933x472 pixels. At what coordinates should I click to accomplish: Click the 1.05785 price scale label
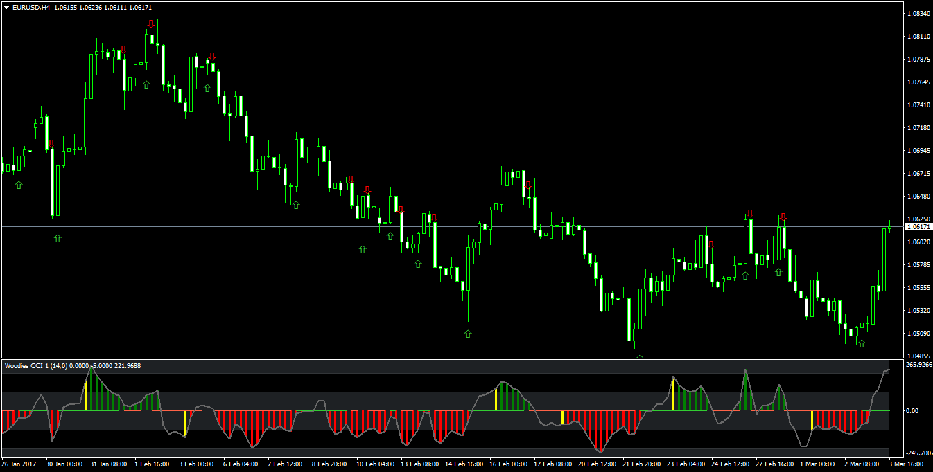[x=918, y=265]
